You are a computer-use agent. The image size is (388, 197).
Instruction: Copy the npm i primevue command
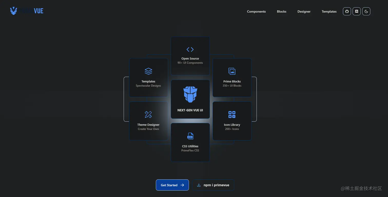coord(213,185)
